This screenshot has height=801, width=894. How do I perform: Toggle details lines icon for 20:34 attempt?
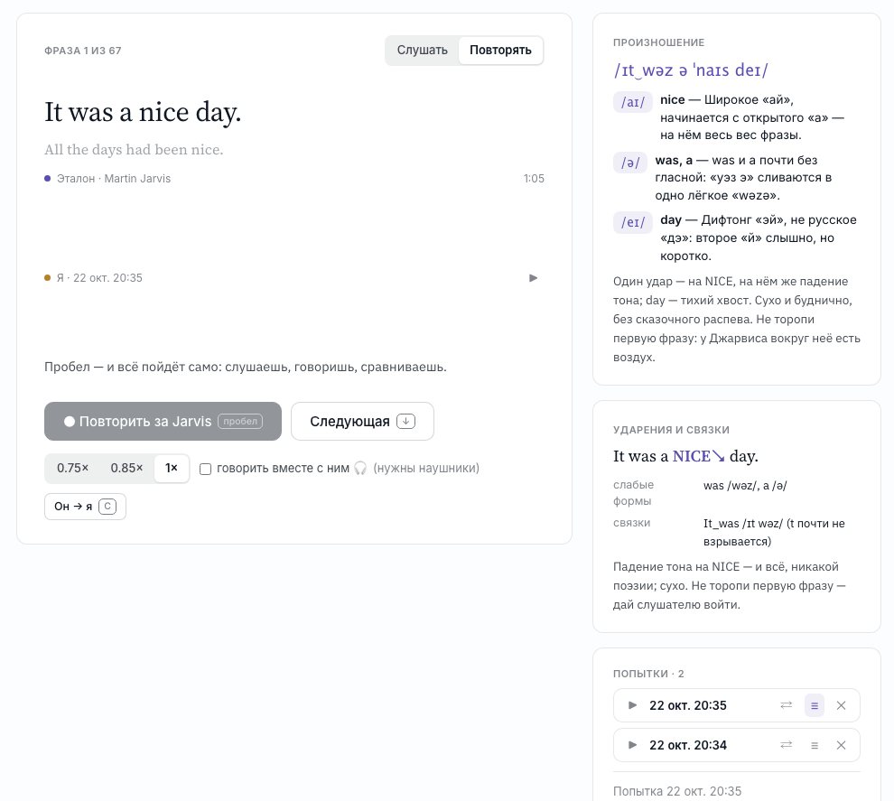click(x=815, y=745)
